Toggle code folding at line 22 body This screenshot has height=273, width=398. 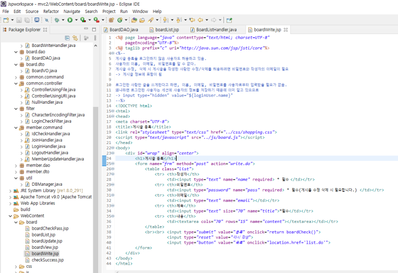point(113,148)
